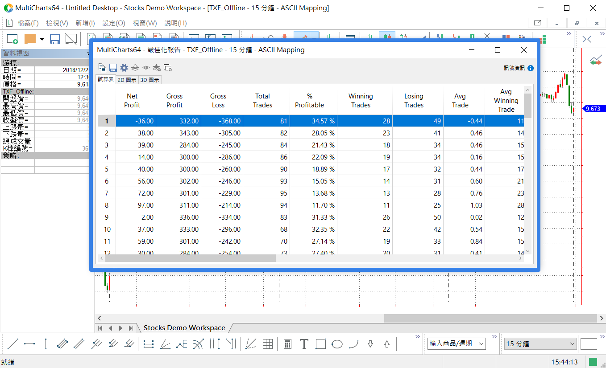
Task: Switch to the 3D 圖示 tab
Action: click(x=149, y=80)
